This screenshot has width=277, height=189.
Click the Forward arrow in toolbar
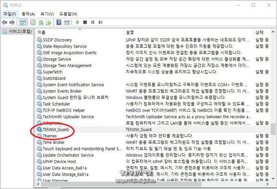pyautogui.click(x=13, y=22)
